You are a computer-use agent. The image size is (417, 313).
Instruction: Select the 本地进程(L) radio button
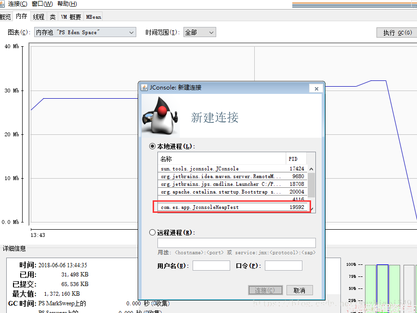(x=152, y=146)
